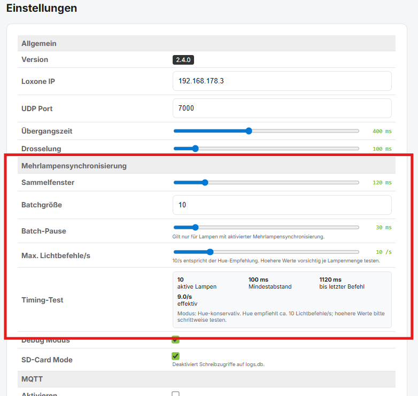Screen dimensions: 418x396
Task: Click the Timing-Test label
Action: [42, 300]
